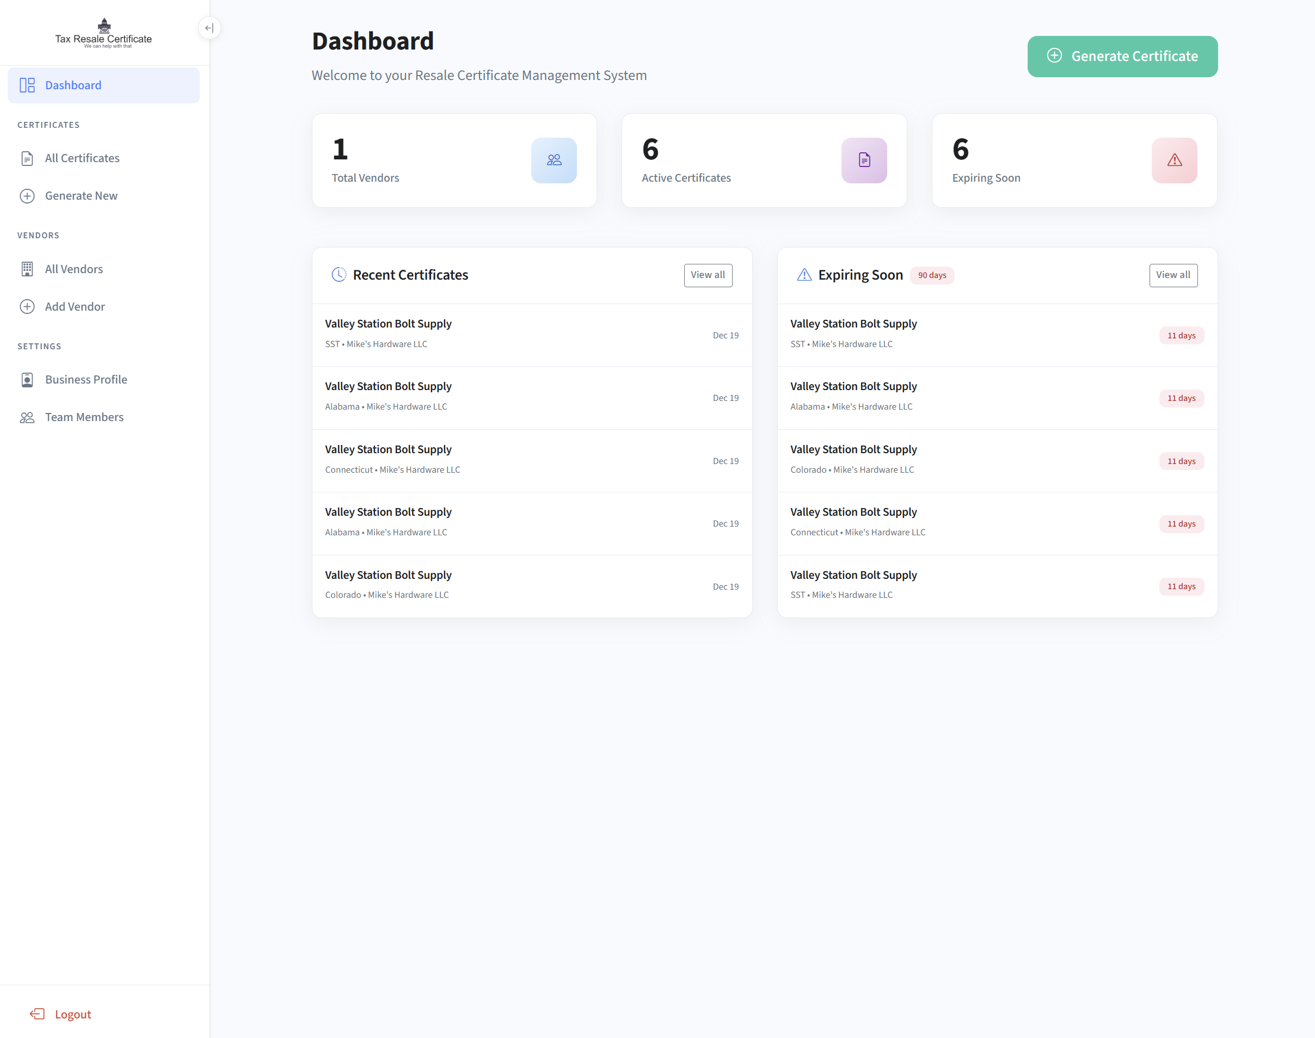Click View all in Recent Certificates
Screen dimensions: 1315x1038
[708, 275]
